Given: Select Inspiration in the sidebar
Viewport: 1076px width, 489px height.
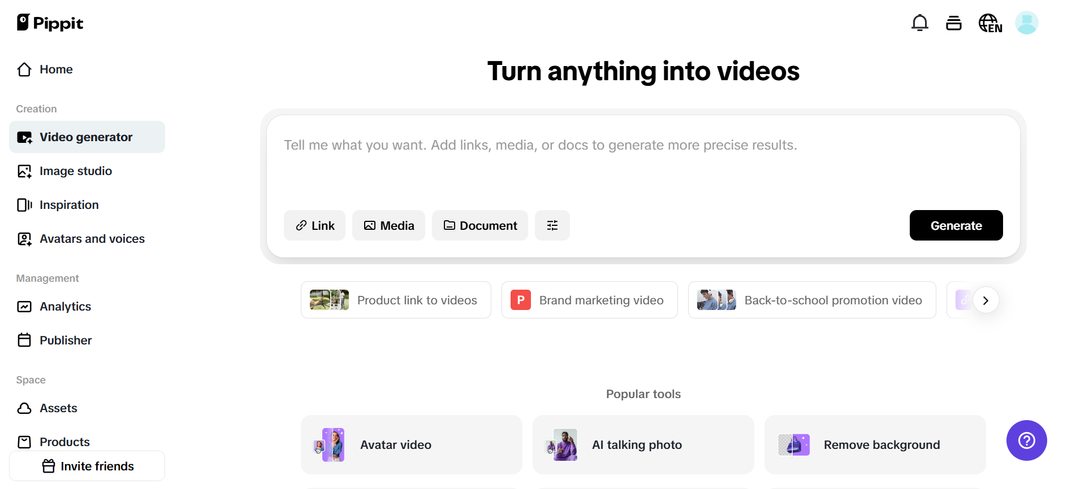Looking at the screenshot, I should coord(68,205).
